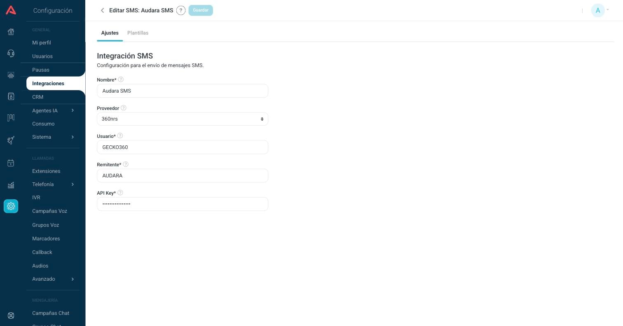623x326 pixels.
Task: Open Callback in sidebar
Action: click(x=42, y=252)
